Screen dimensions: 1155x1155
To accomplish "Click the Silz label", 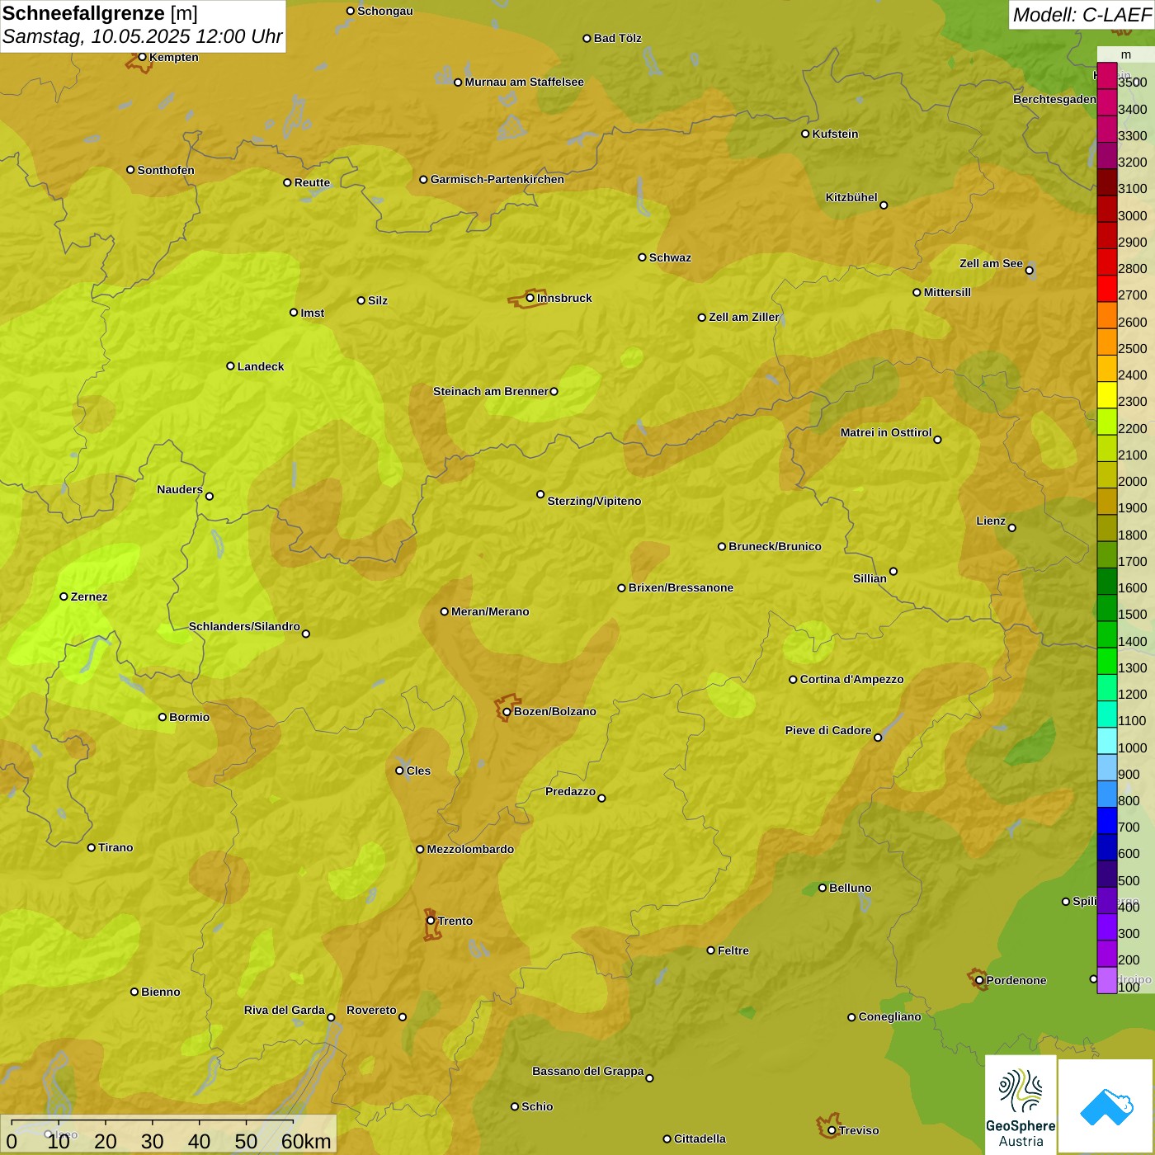I will click(378, 300).
